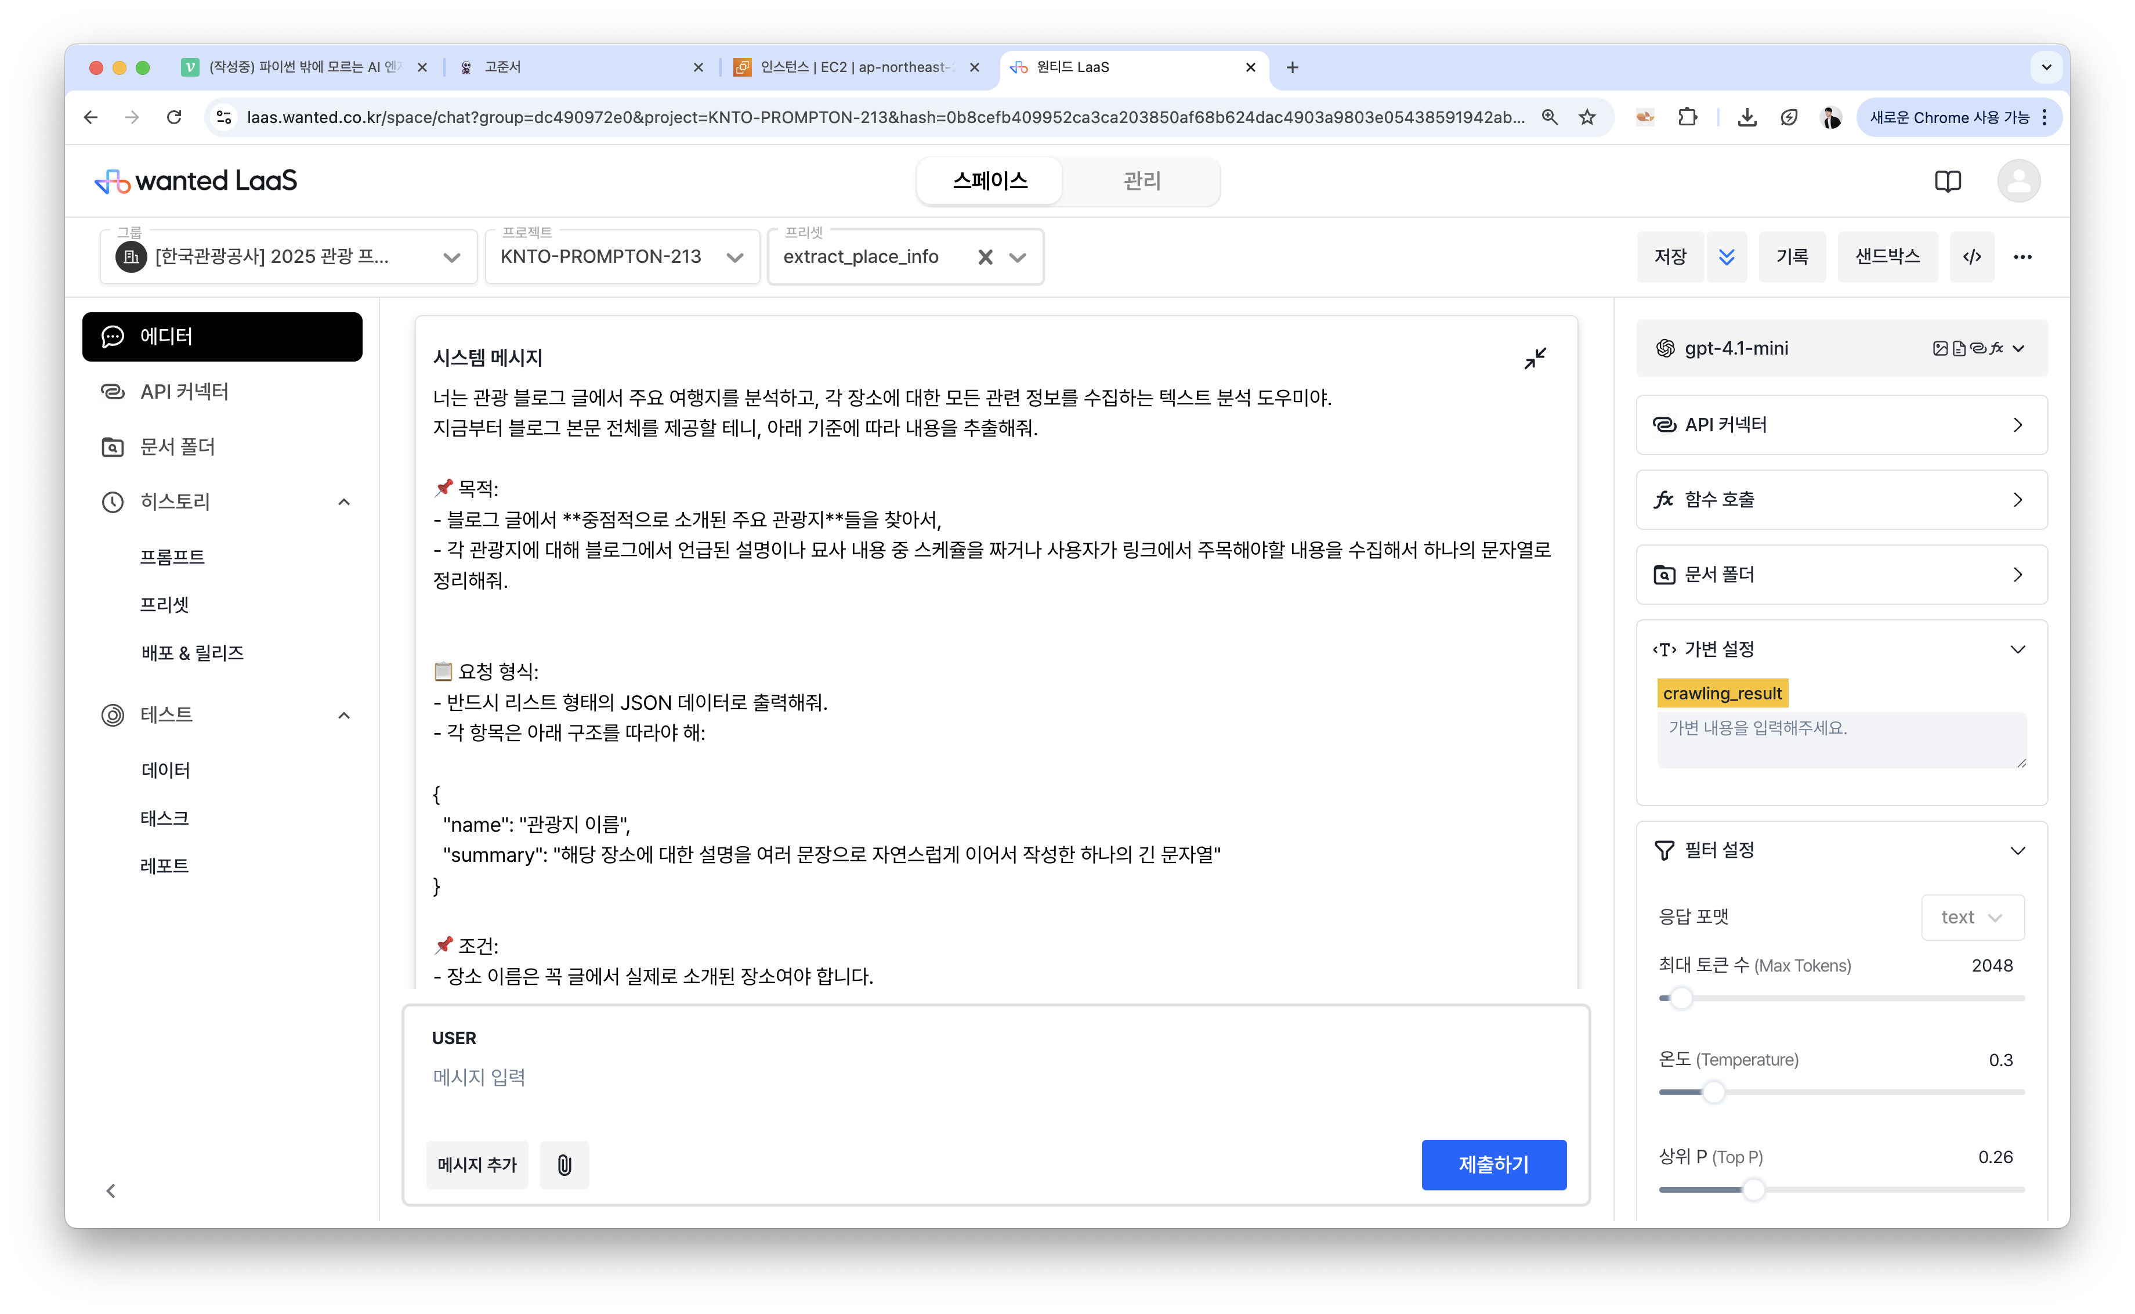
Task: Open the three-dot more options menu
Action: click(x=2023, y=257)
